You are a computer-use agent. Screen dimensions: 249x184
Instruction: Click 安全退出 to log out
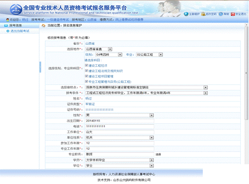(x=241, y=14)
